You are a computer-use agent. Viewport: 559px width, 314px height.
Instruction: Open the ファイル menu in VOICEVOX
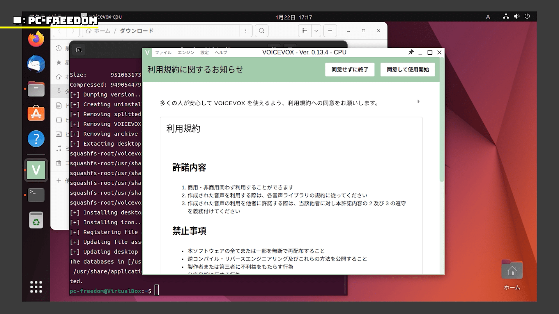(x=163, y=53)
